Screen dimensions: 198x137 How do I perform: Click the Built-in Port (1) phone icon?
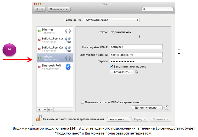tap(68, 40)
